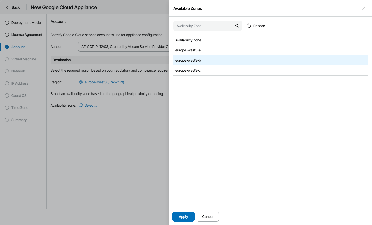Open the europe-west3 (Frankfurt) region link
The image size is (372, 225).
[104, 82]
